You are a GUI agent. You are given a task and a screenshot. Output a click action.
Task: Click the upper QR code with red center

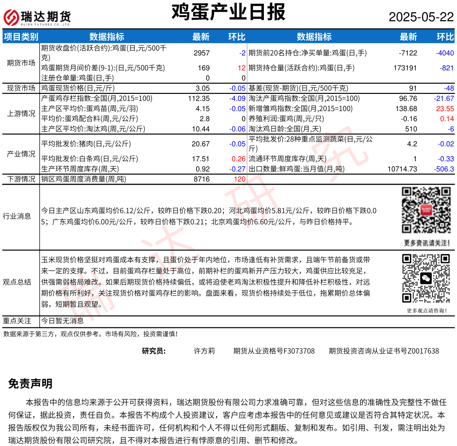click(426, 210)
